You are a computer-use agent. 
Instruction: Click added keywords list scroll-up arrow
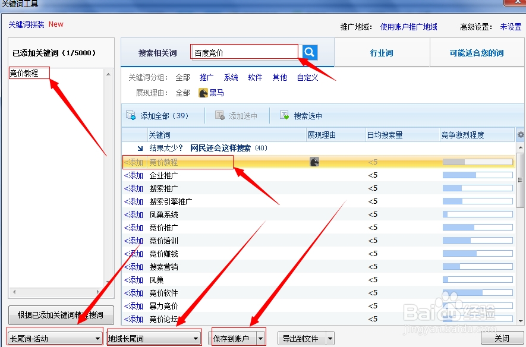(108, 74)
